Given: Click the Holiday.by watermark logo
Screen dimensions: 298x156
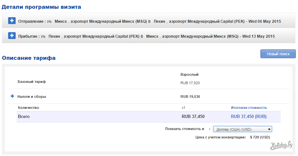Looking at the screenshot, I should pos(281,146).
